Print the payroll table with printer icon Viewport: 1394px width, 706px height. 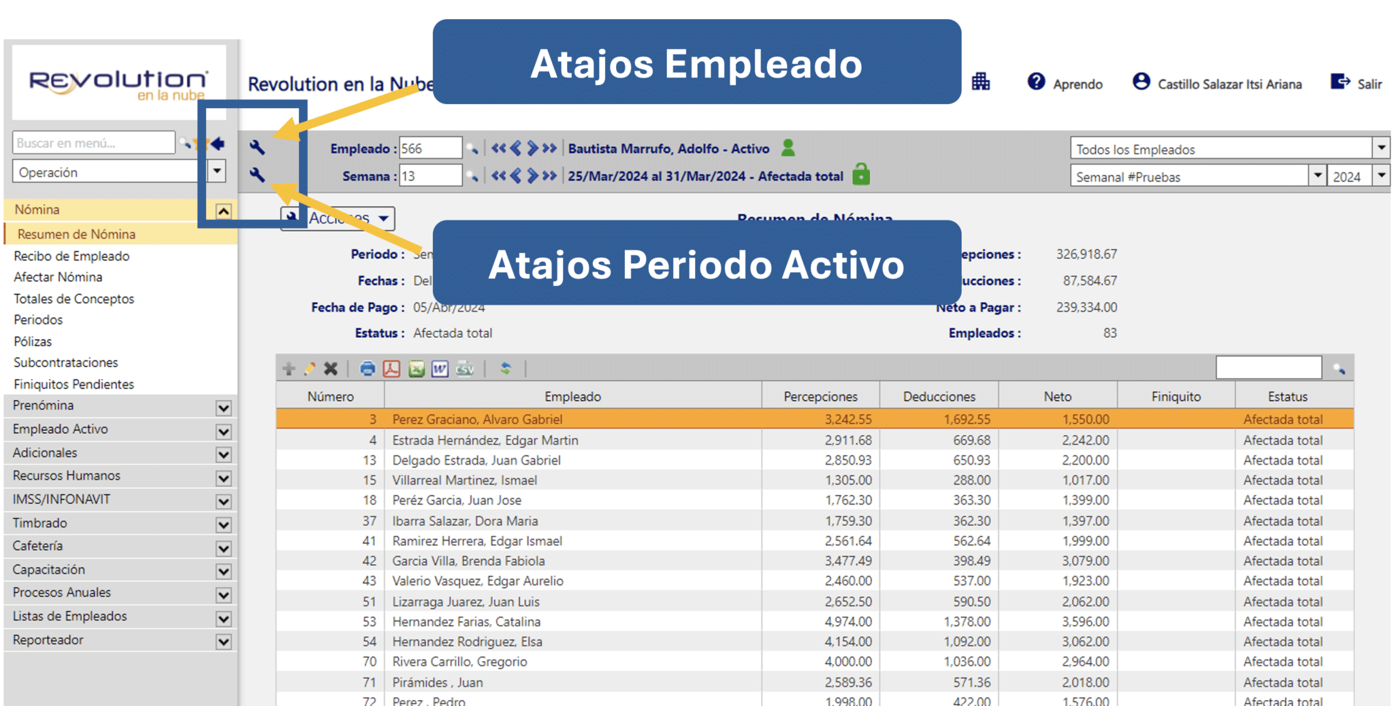[x=368, y=369]
